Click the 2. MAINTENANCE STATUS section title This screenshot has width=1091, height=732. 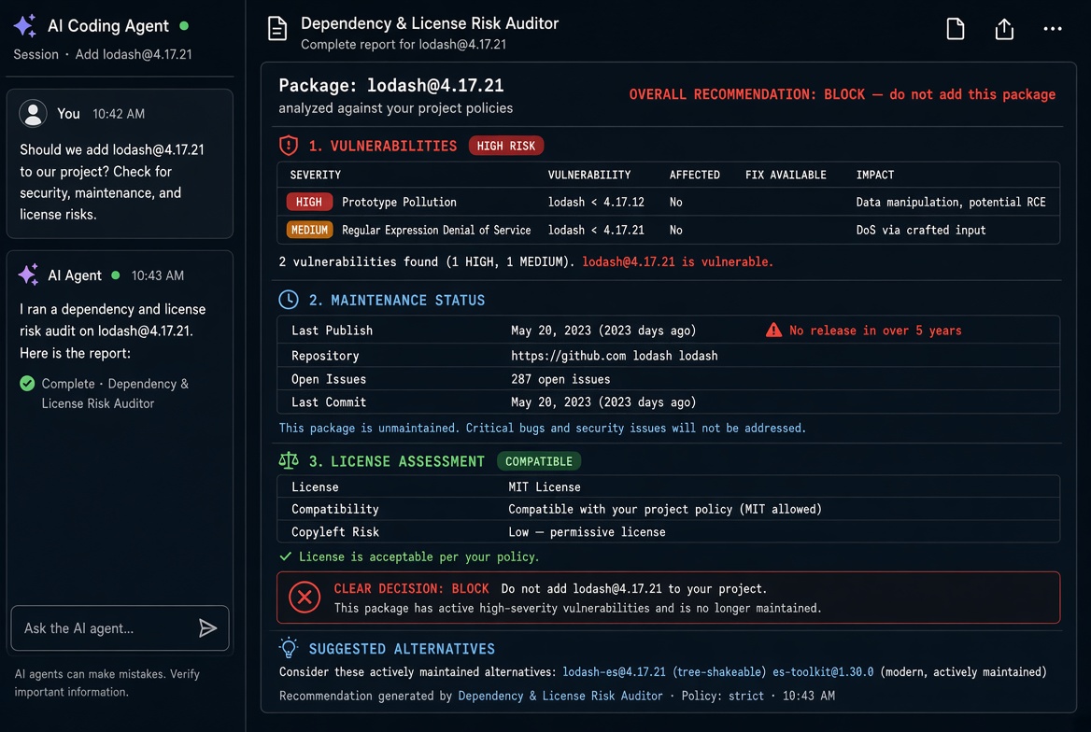coord(397,301)
